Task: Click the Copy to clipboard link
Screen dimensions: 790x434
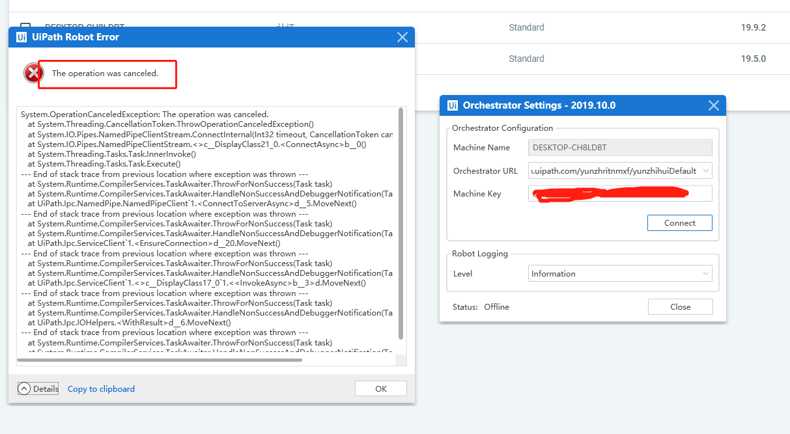Action: (101, 389)
